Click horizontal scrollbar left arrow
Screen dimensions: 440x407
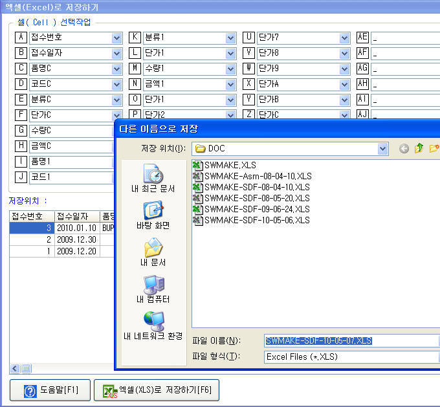click(15, 368)
